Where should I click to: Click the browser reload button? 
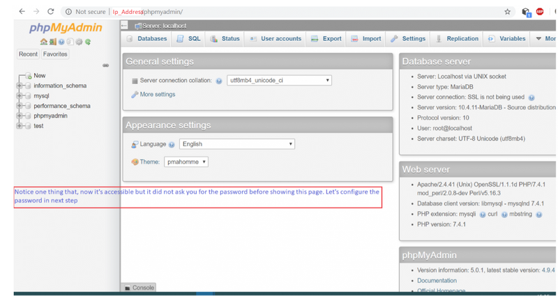51,12
